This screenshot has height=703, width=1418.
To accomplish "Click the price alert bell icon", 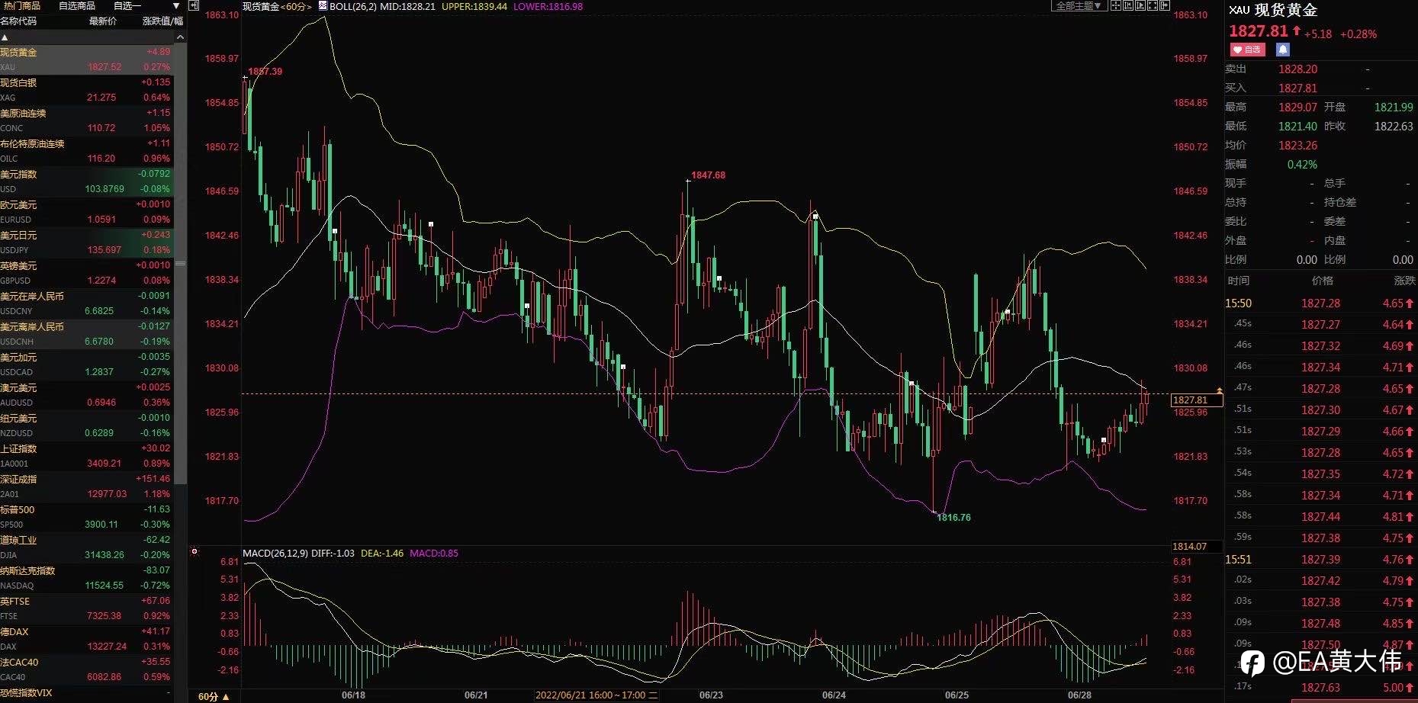I will pos(1283,50).
